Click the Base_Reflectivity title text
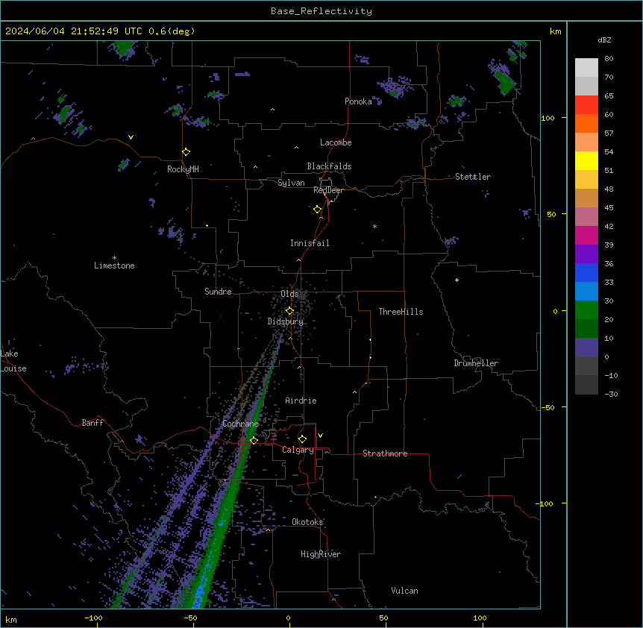Screen dimensions: 643x628 point(321,11)
